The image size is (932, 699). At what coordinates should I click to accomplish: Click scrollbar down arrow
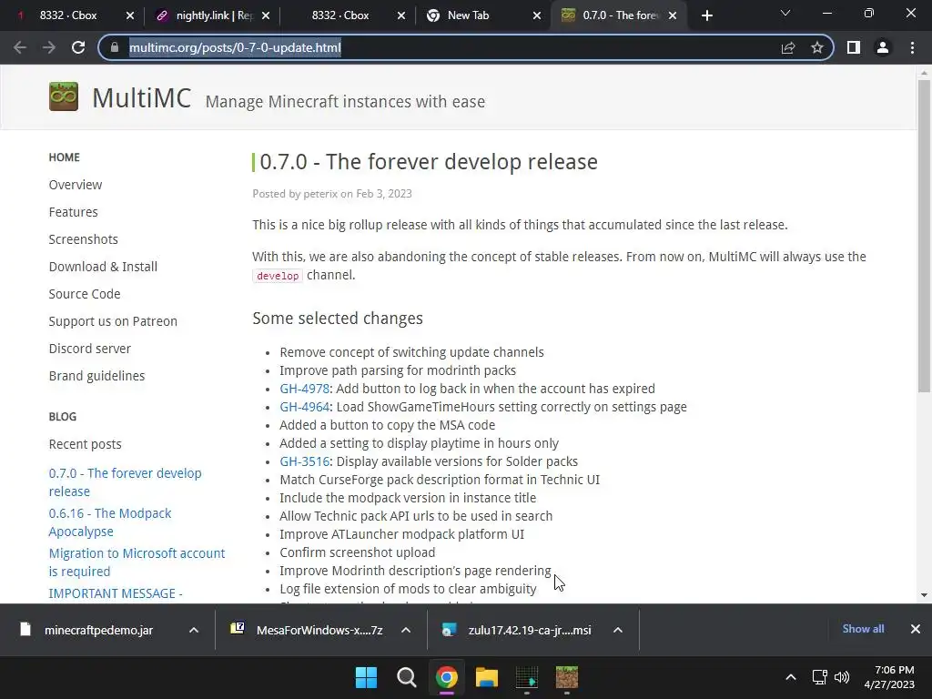[x=924, y=594]
